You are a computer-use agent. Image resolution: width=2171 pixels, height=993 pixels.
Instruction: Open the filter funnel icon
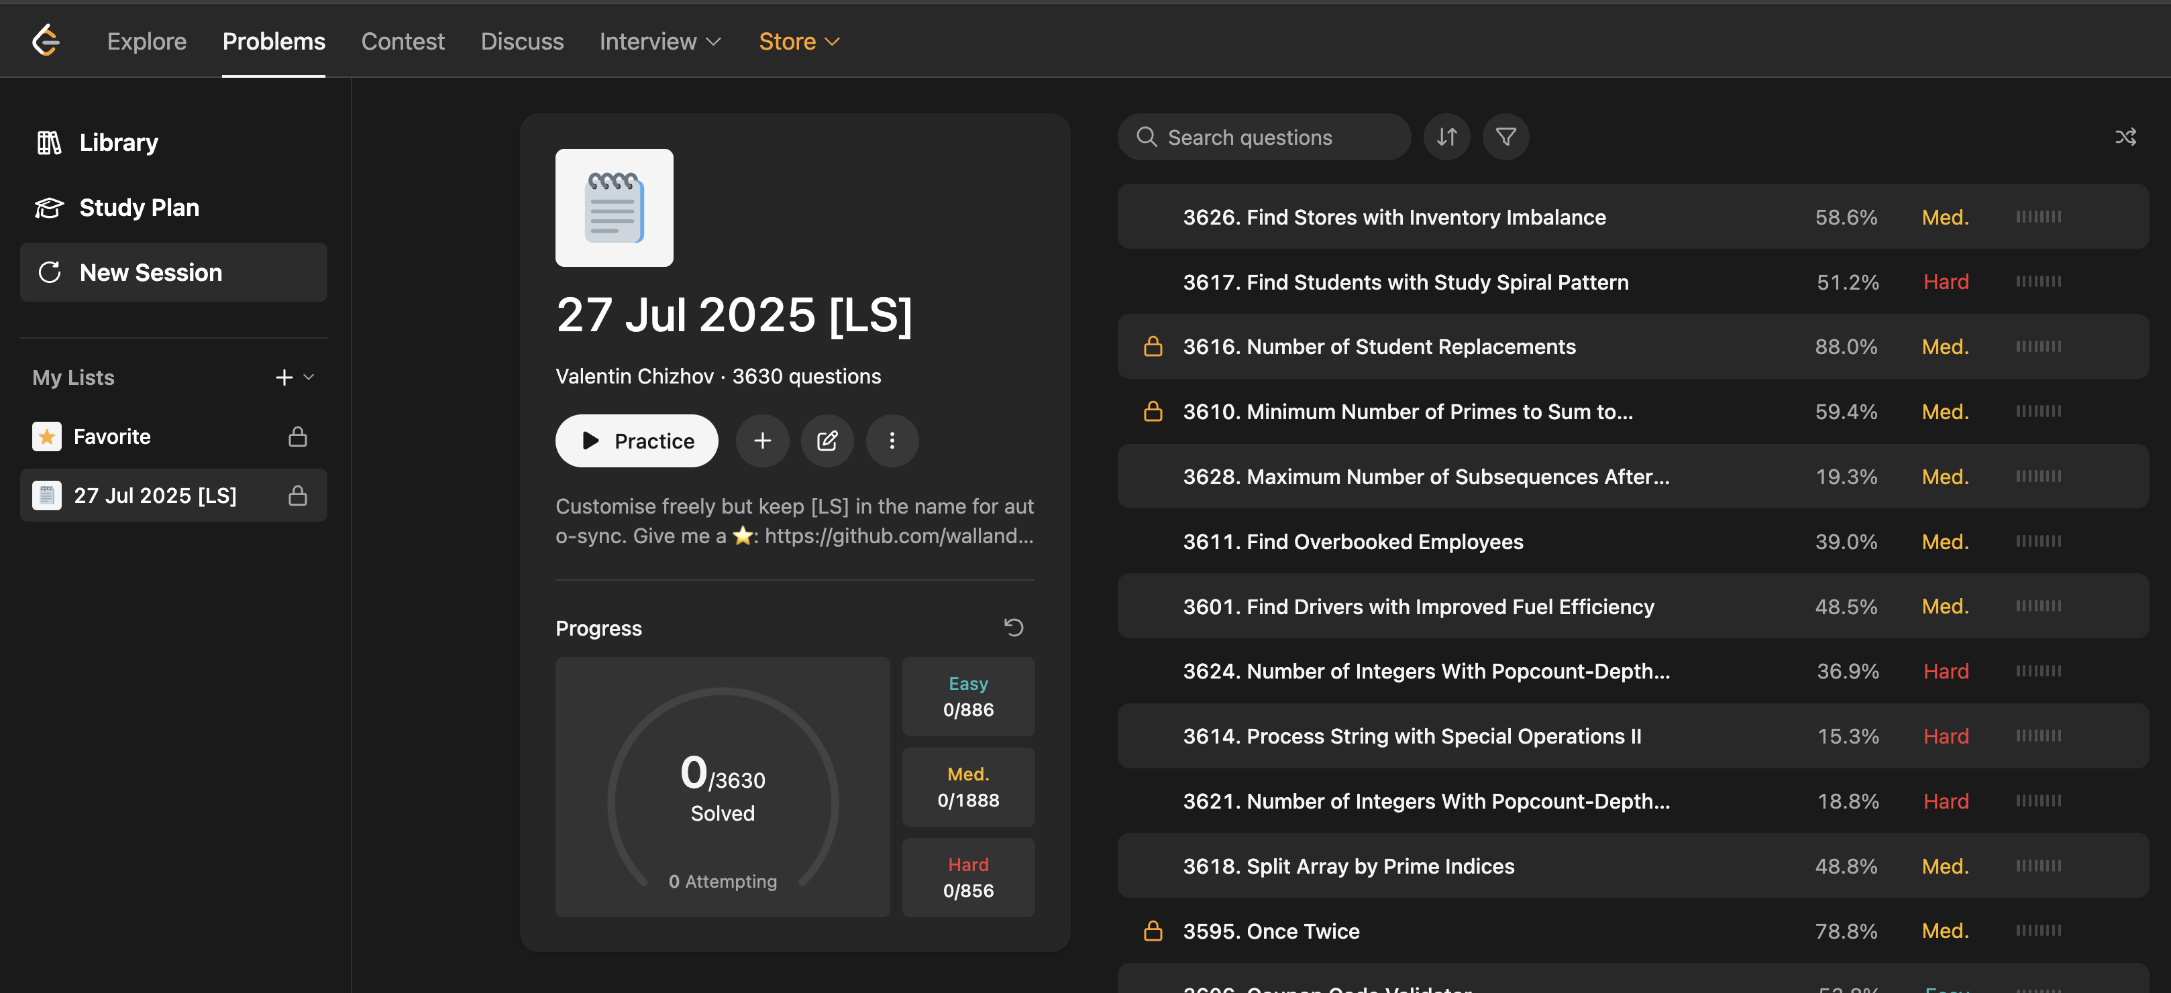point(1505,136)
